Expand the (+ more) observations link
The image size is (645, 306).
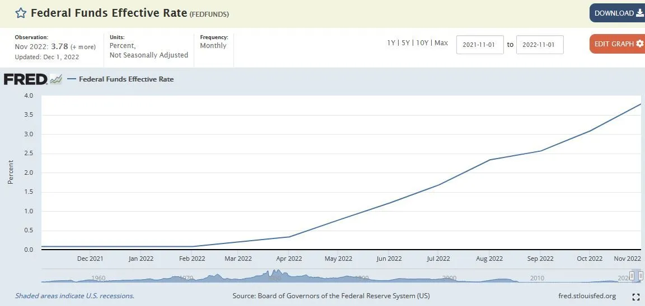[x=83, y=47]
